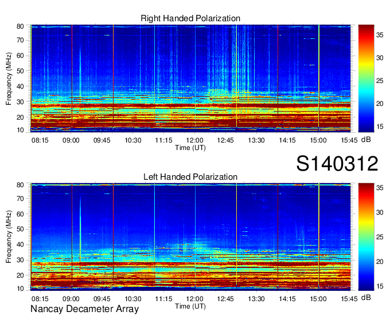Viewport: 390px width, 316px height.
Task: Click the Right Handed plot colorbar
Action: click(x=366, y=78)
